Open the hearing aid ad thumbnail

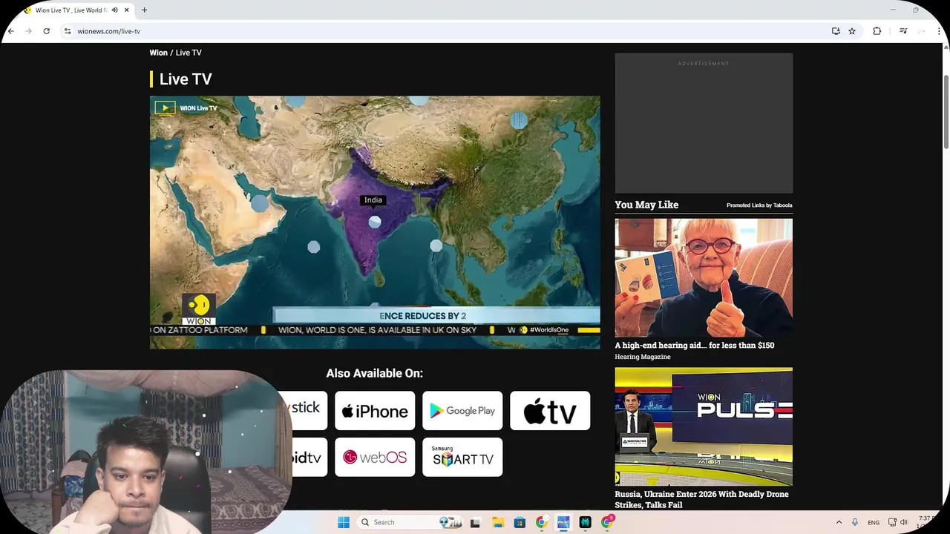(704, 277)
